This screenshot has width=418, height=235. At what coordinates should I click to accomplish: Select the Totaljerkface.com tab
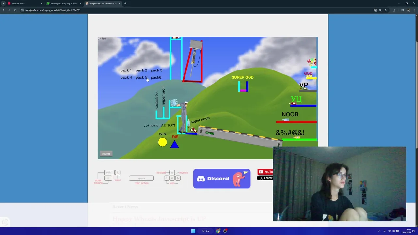(103, 3)
